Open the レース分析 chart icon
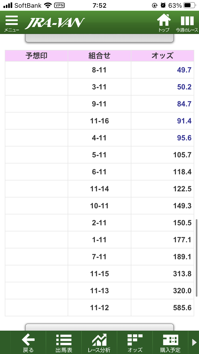The height and width of the screenshot is (354, 199). [x=99, y=343]
